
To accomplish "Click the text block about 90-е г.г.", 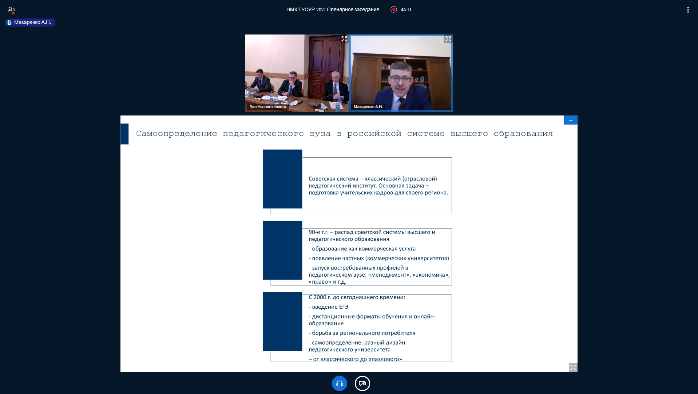I will tap(378, 256).
